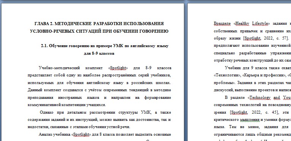Image resolution: width=291 pixels, height=141 pixels.
Task: Click the underlined word «Spotlight» in first paragraph
Action: pyautogui.click(x=118, y=68)
